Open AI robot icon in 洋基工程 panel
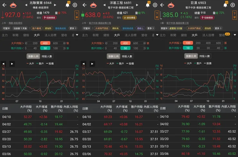 click(x=93, y=5)
